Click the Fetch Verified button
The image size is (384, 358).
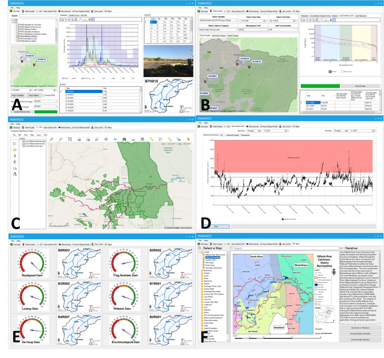pyautogui.click(x=33, y=95)
